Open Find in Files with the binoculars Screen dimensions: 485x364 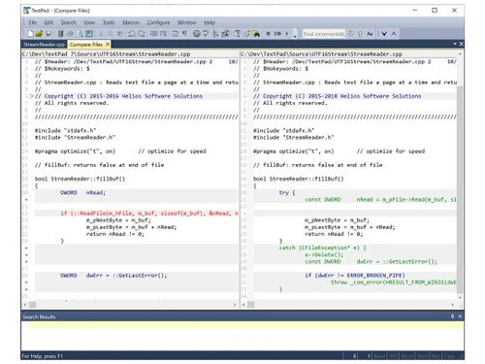(x=256, y=34)
